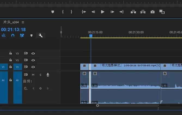Screen dimensions: 182x115
Task: Solo track A1 with the S button
Action: 40,75
